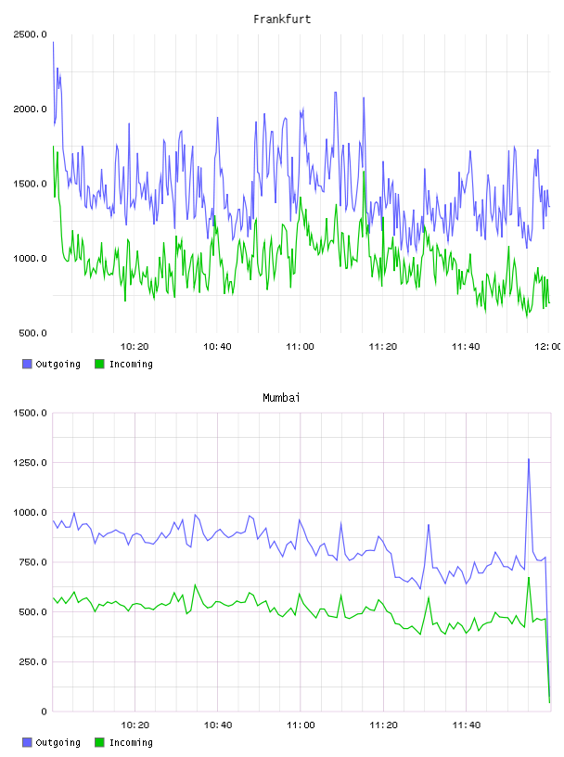
Task: Click the 1250.0 y-axis label on Mumbai chart
Action: tap(31, 463)
